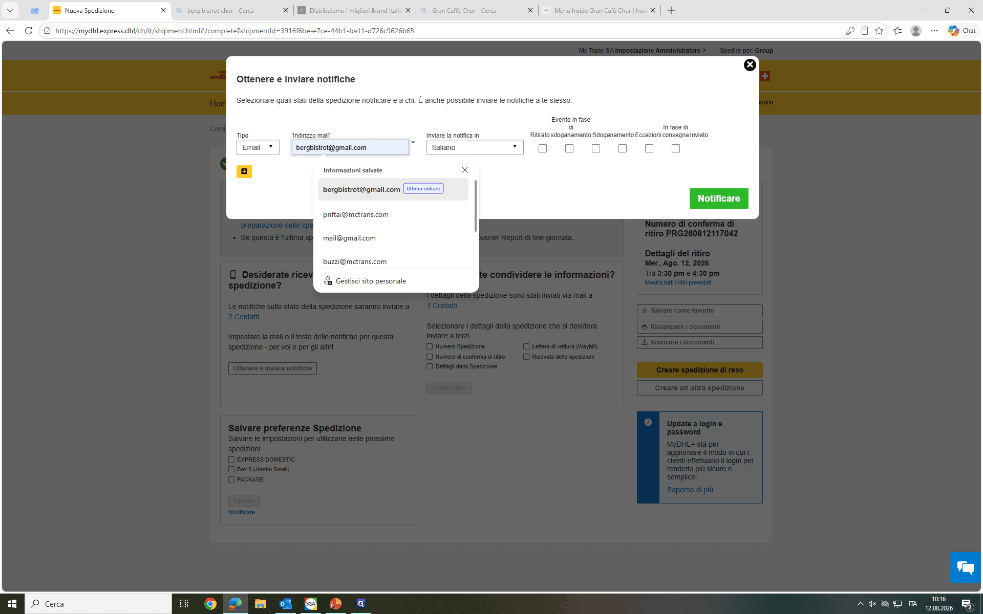Open File Explorer from the taskbar
This screenshot has height=614, width=983.
point(260,604)
